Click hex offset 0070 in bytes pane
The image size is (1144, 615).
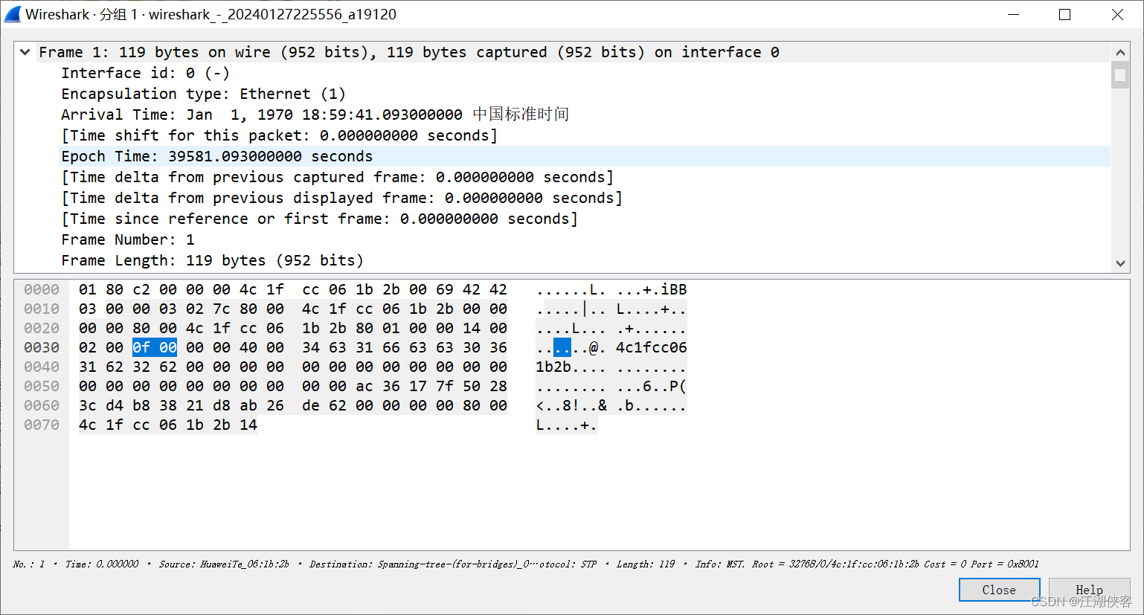coord(42,425)
